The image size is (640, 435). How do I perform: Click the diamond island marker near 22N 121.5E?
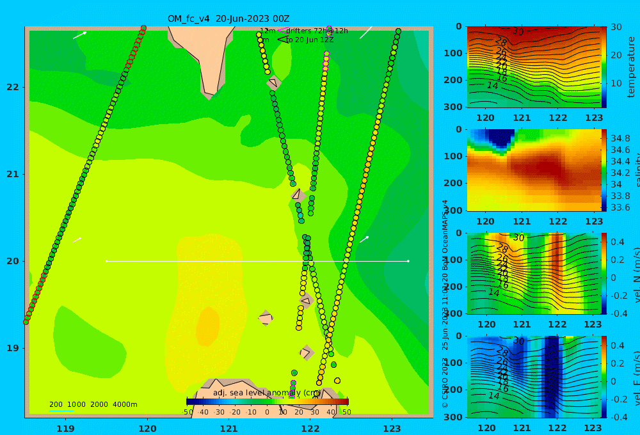pyautogui.click(x=274, y=83)
